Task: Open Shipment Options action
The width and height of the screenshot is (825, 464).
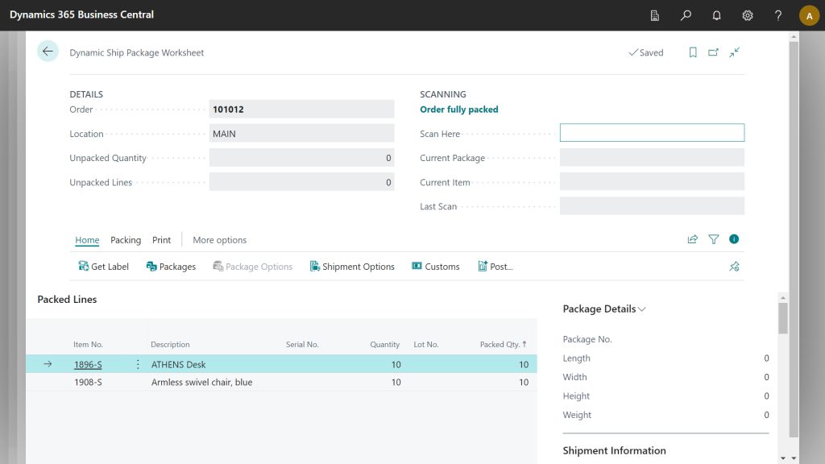Action: 352,266
